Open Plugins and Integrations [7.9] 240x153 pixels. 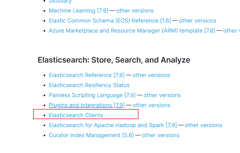(87, 105)
